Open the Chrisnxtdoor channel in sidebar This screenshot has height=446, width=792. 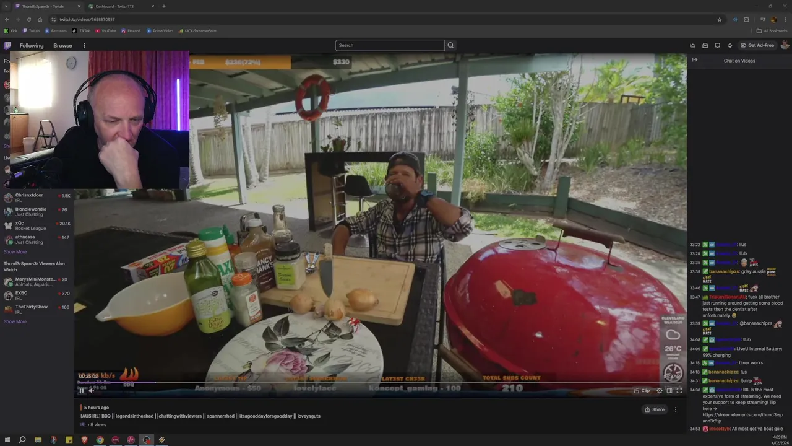click(x=37, y=198)
